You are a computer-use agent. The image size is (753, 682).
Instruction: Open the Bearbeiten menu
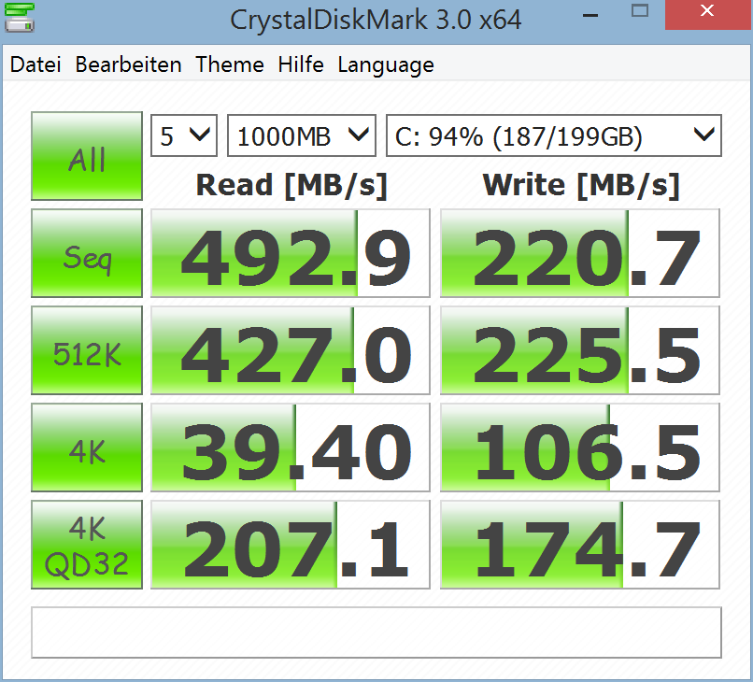tap(128, 64)
